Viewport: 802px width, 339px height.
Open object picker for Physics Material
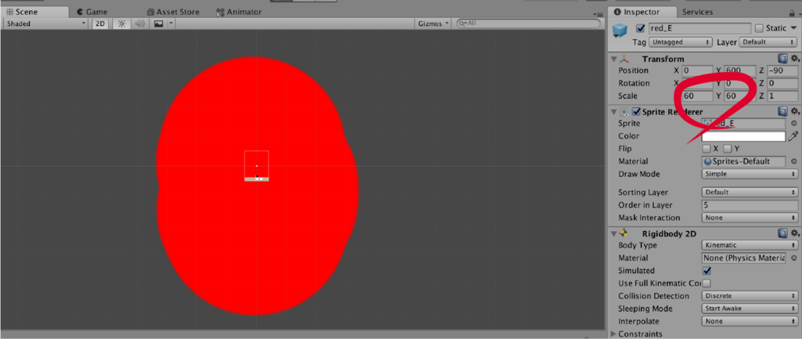(x=794, y=258)
